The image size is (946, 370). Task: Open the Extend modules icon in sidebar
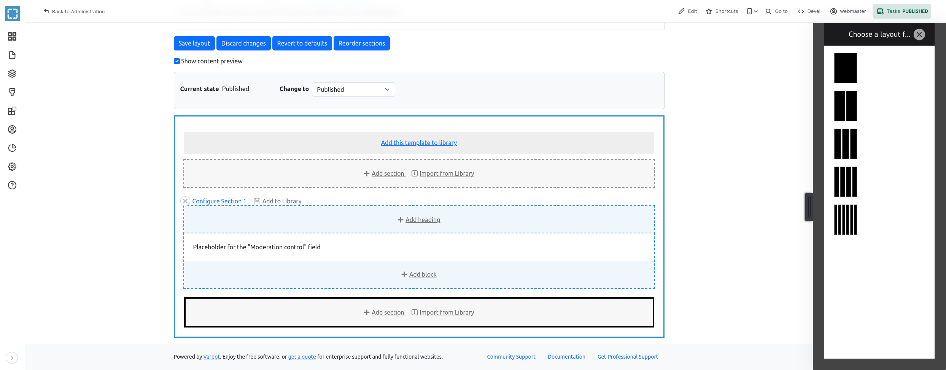point(12,111)
